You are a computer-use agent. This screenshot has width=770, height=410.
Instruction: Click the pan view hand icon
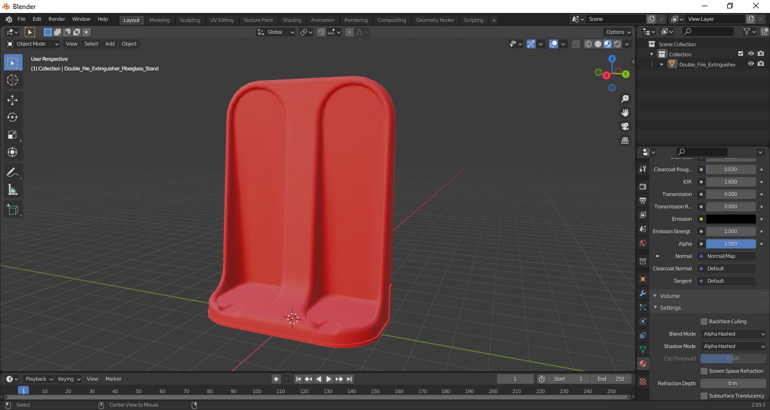pos(625,113)
